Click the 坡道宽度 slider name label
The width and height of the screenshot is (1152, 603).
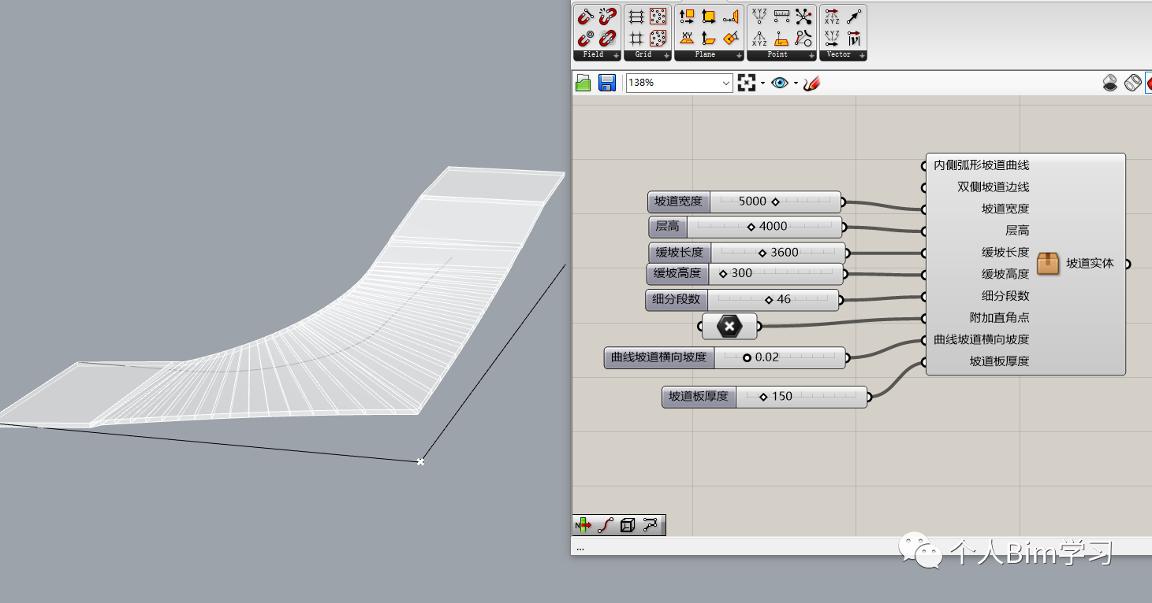(x=678, y=202)
